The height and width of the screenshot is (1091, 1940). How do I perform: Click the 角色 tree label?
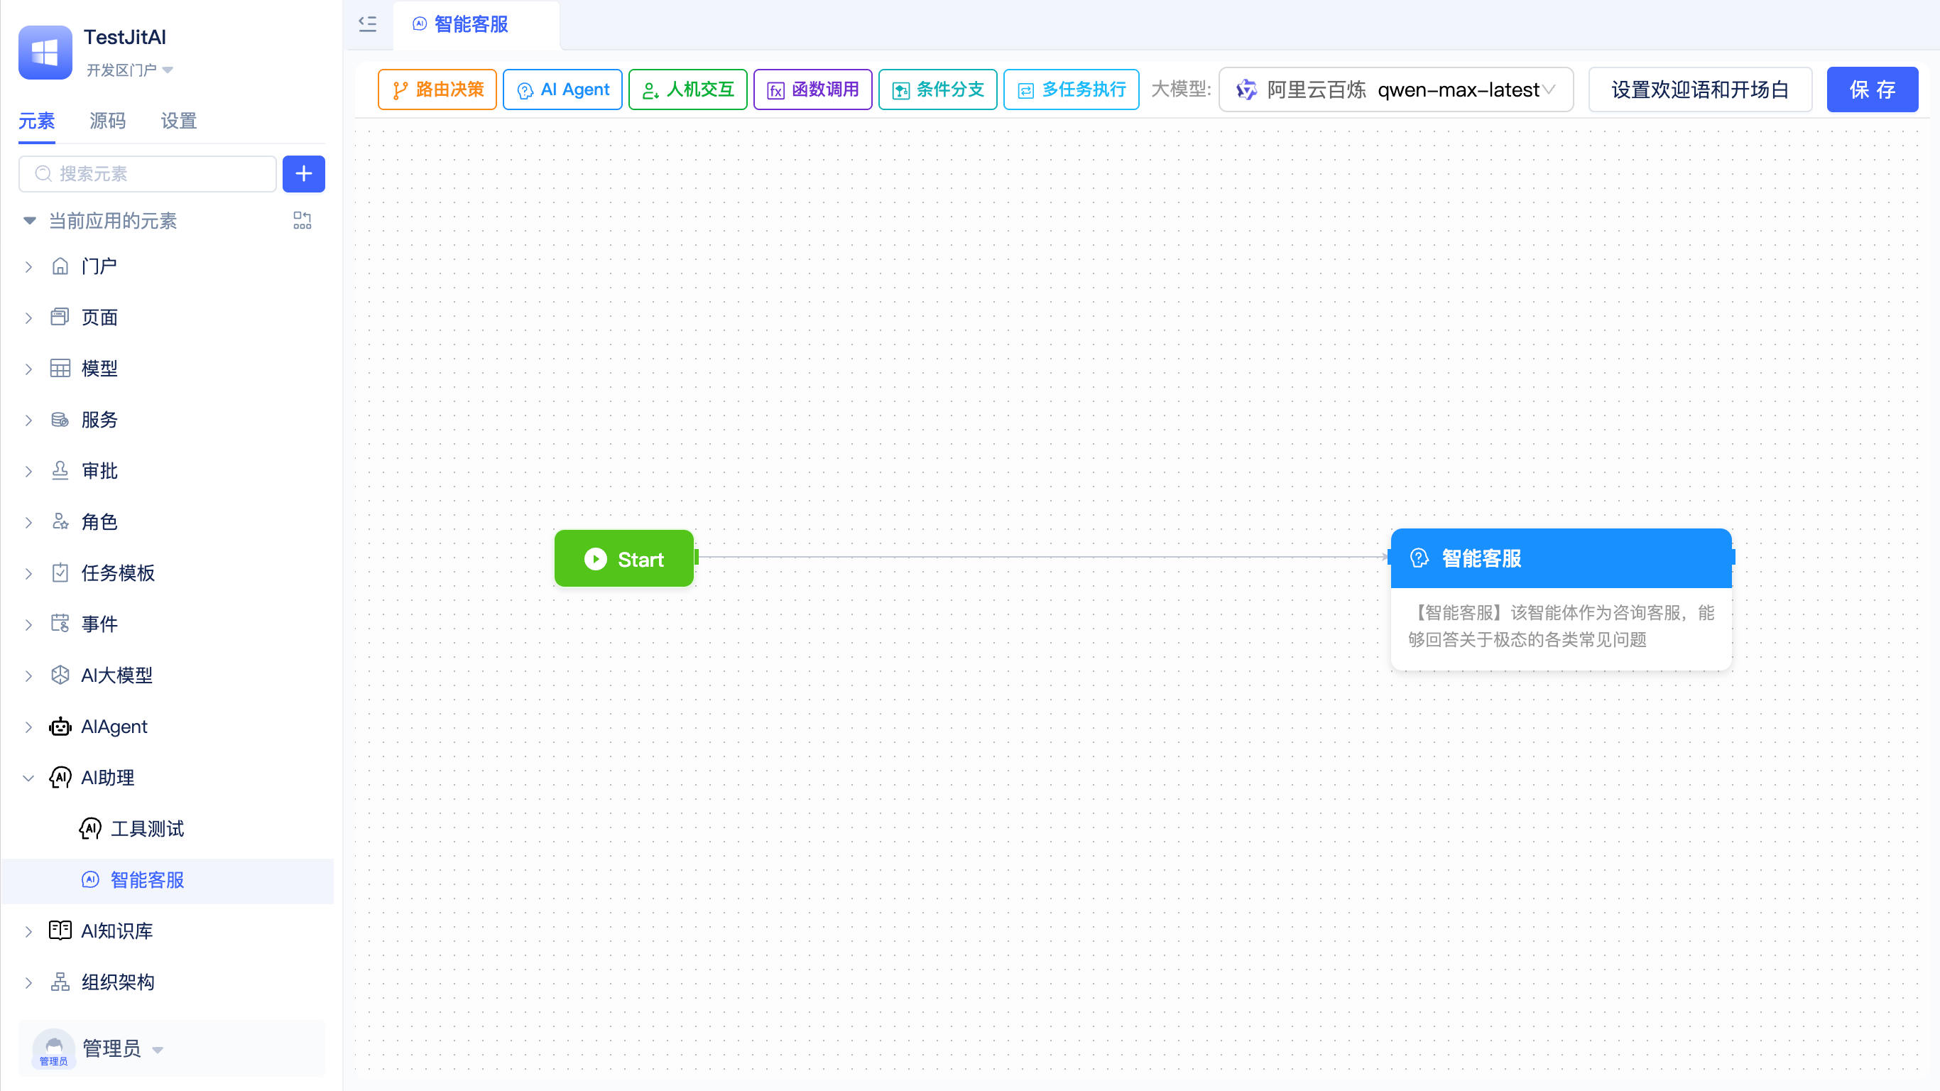point(99,521)
